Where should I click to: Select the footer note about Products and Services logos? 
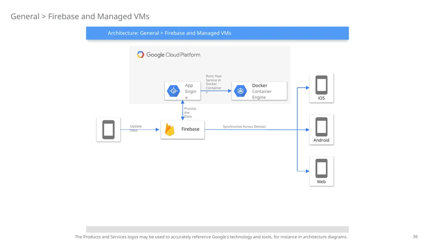(x=211, y=236)
